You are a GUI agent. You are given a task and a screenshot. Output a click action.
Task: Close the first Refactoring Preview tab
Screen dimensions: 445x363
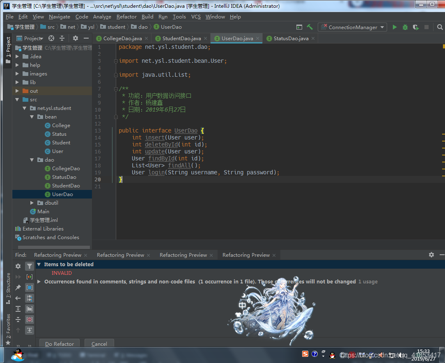point(86,255)
